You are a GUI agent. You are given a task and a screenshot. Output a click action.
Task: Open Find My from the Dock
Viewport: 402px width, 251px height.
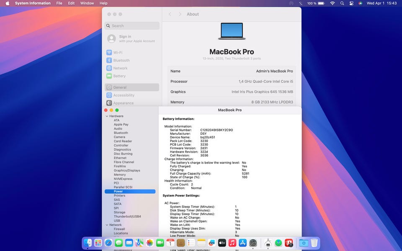point(278,243)
